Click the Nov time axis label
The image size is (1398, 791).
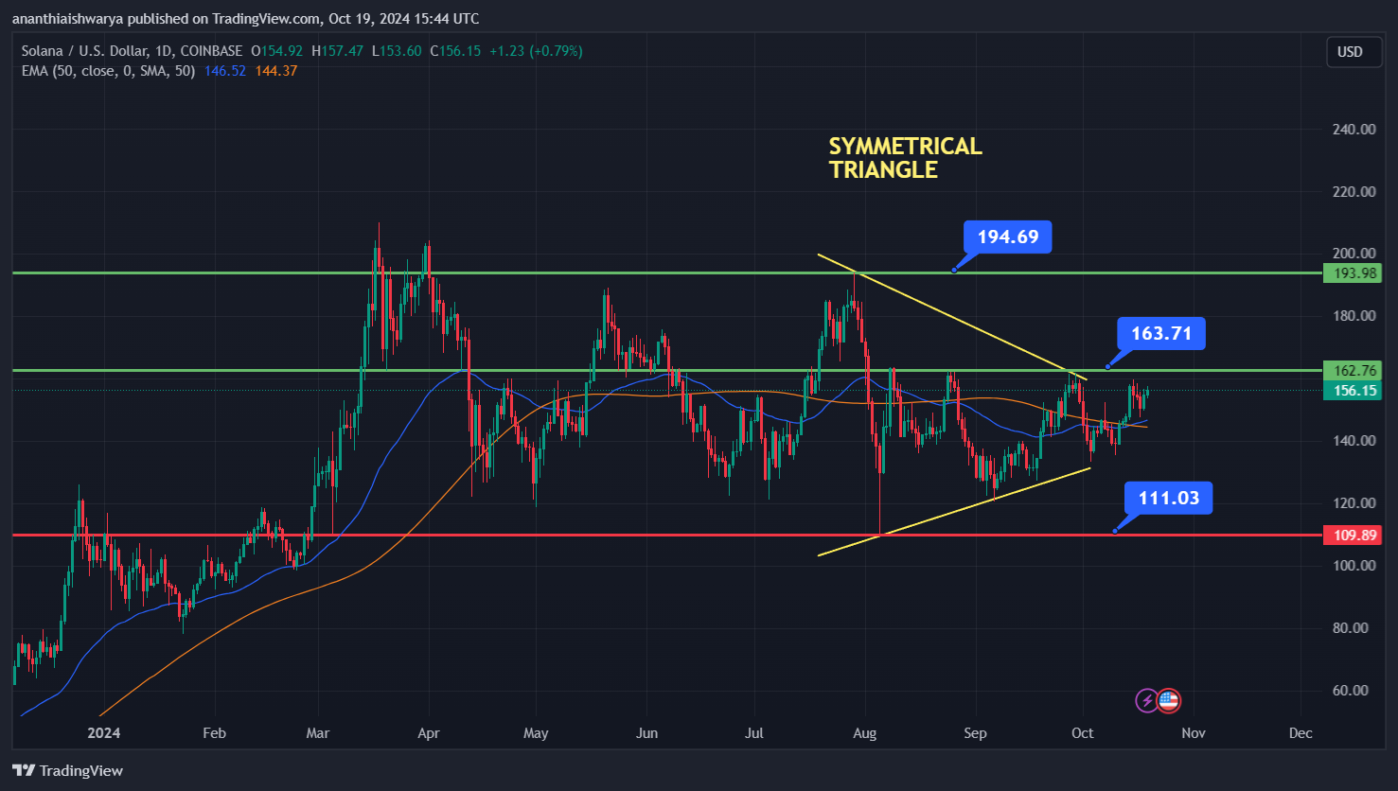point(1194,733)
